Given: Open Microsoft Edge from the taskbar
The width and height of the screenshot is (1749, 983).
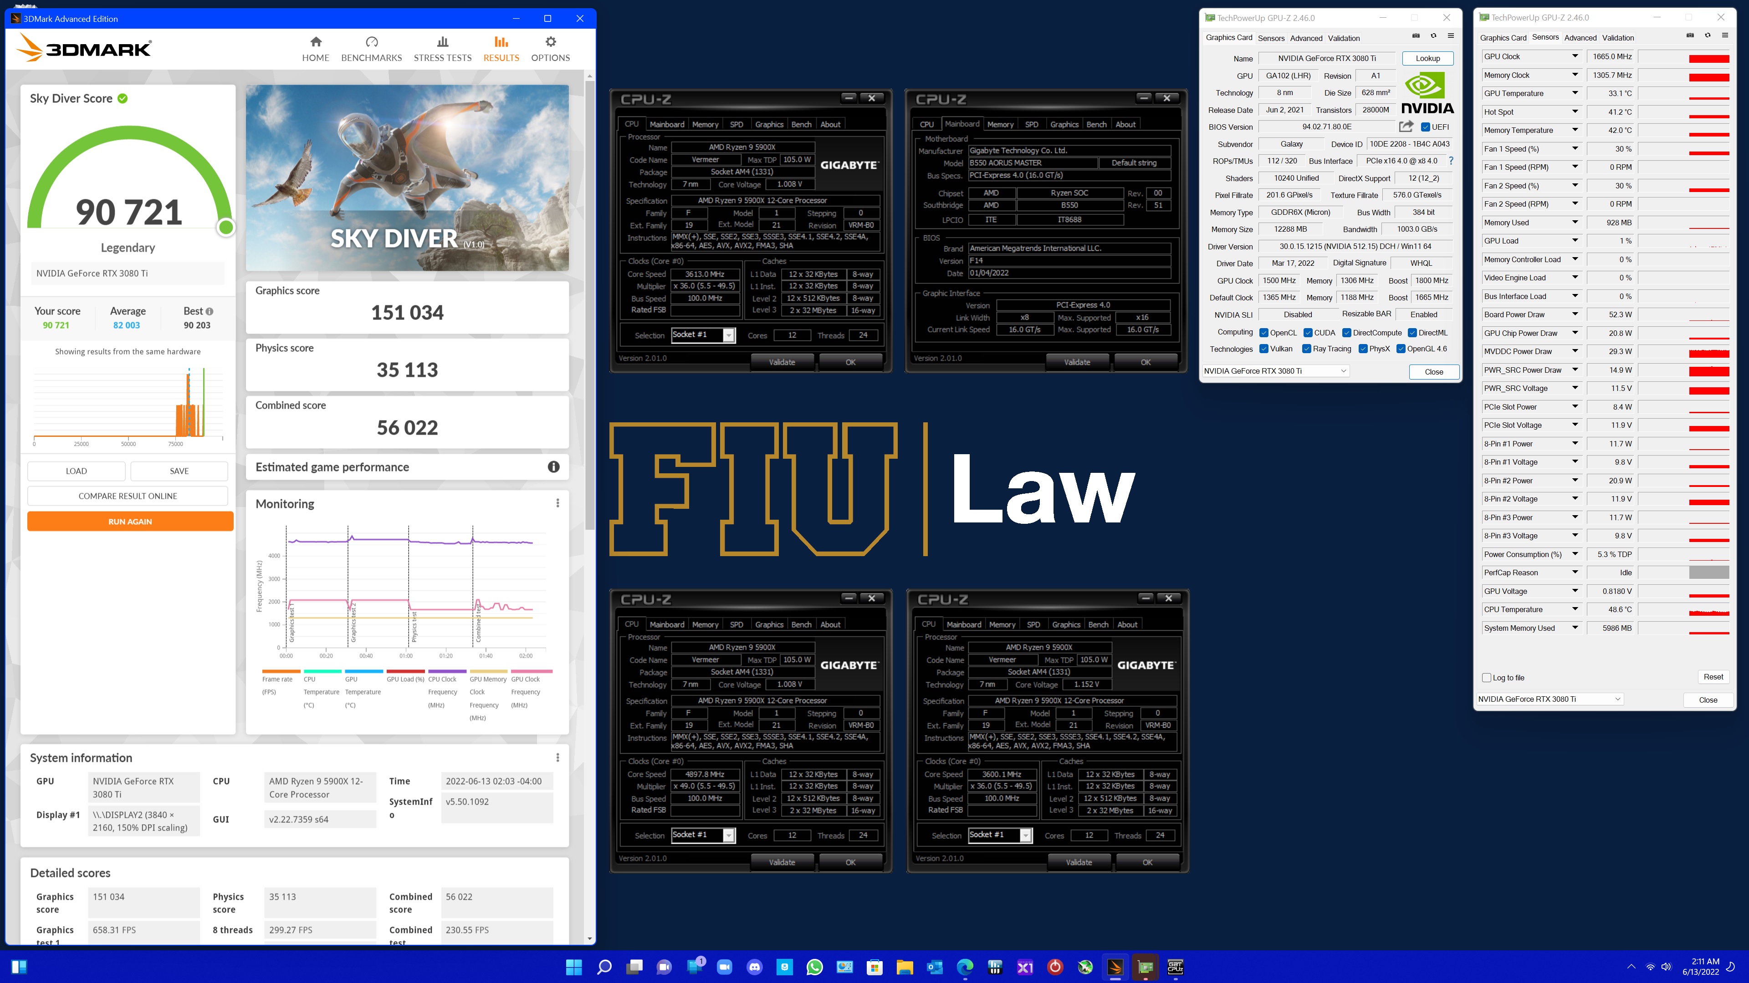Looking at the screenshot, I should 965,967.
